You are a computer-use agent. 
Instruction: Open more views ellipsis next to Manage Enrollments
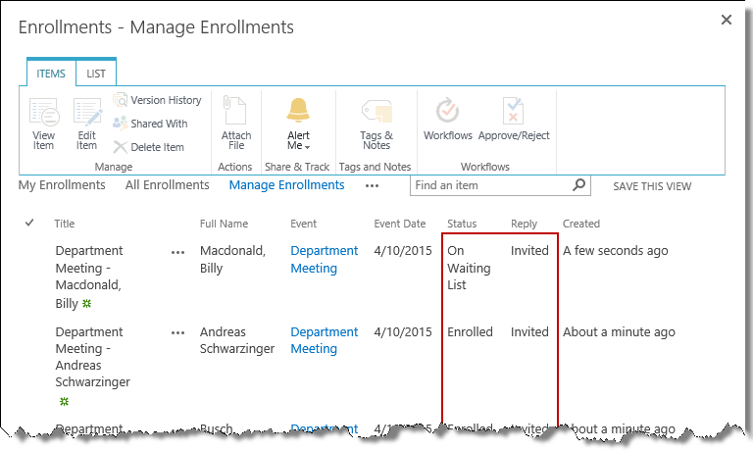click(372, 185)
